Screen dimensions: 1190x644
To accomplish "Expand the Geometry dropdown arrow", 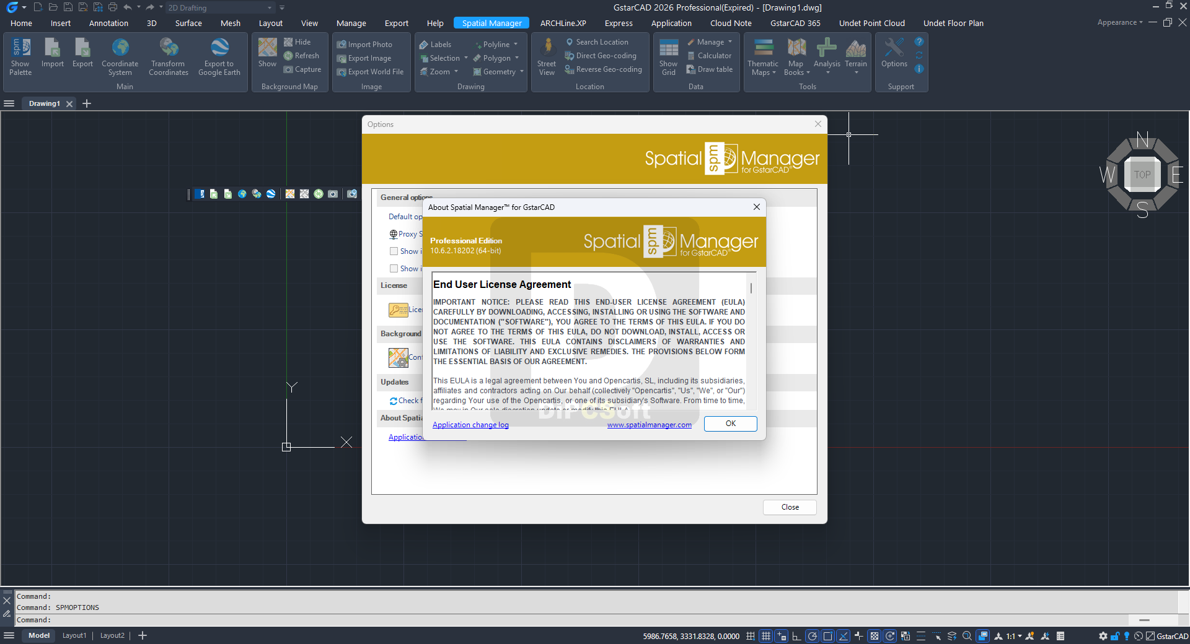I will [522, 72].
